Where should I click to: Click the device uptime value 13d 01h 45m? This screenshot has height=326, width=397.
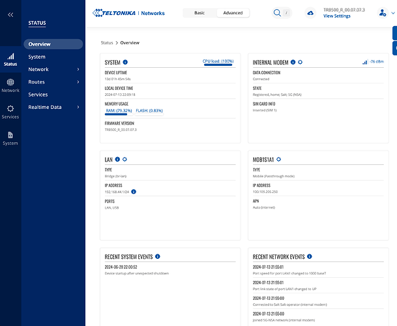tap(117, 79)
